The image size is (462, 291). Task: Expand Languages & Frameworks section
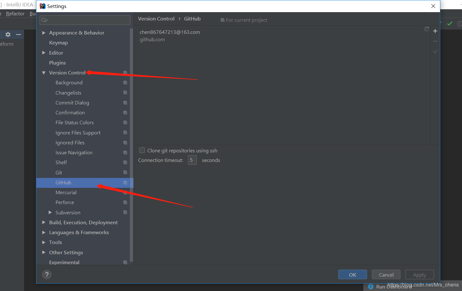coord(44,232)
